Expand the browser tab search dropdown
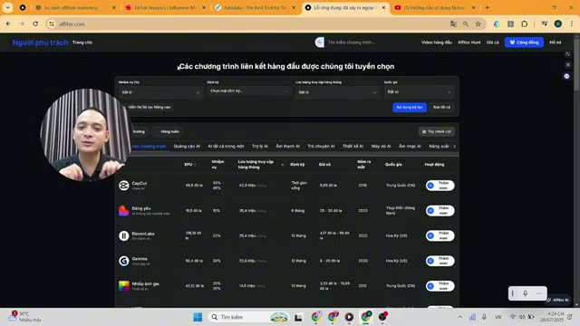Image resolution: width=580 pixels, height=326 pixels. pos(8,7)
